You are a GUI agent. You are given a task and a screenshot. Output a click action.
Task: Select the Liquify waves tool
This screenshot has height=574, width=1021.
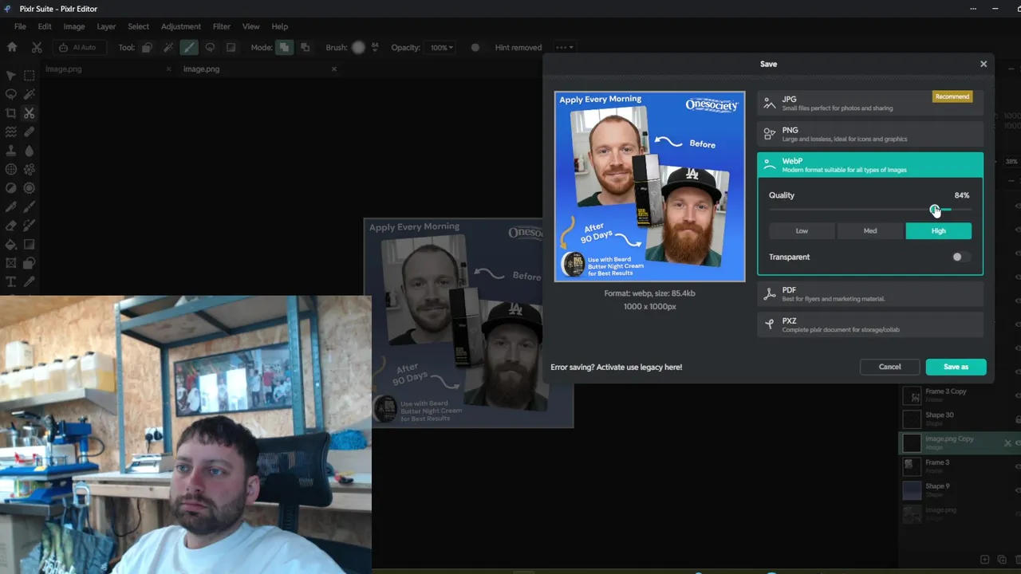click(11, 132)
